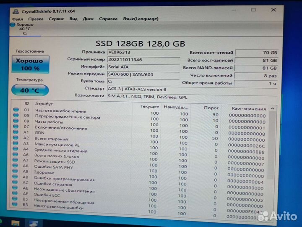This screenshot has height=227, width=302.
Task: Click the status orb for attribute AF
Action: pos(15,193)
